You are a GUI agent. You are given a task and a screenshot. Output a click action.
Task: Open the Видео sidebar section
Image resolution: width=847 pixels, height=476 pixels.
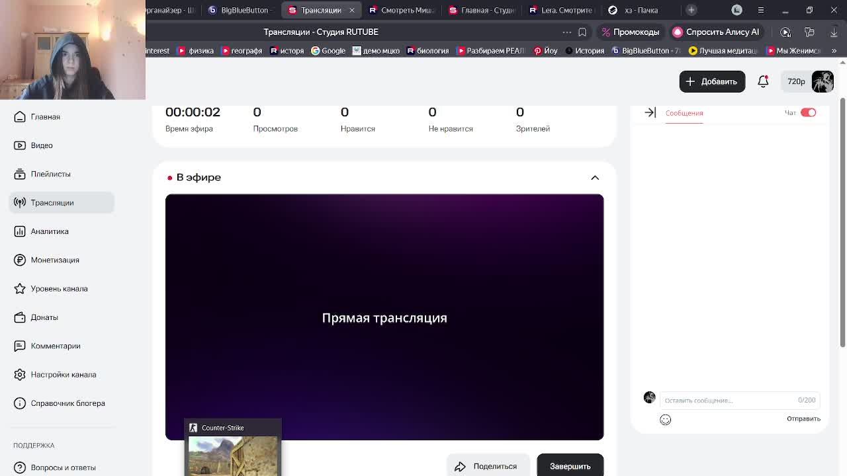[x=33, y=145]
